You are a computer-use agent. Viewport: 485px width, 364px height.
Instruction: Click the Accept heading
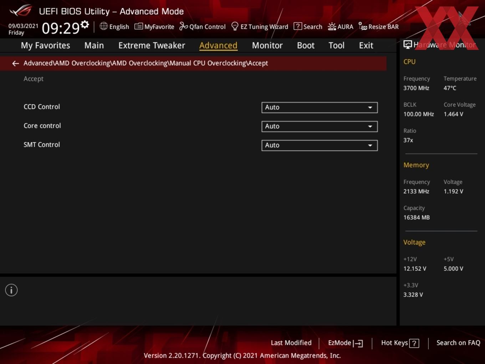click(x=34, y=79)
